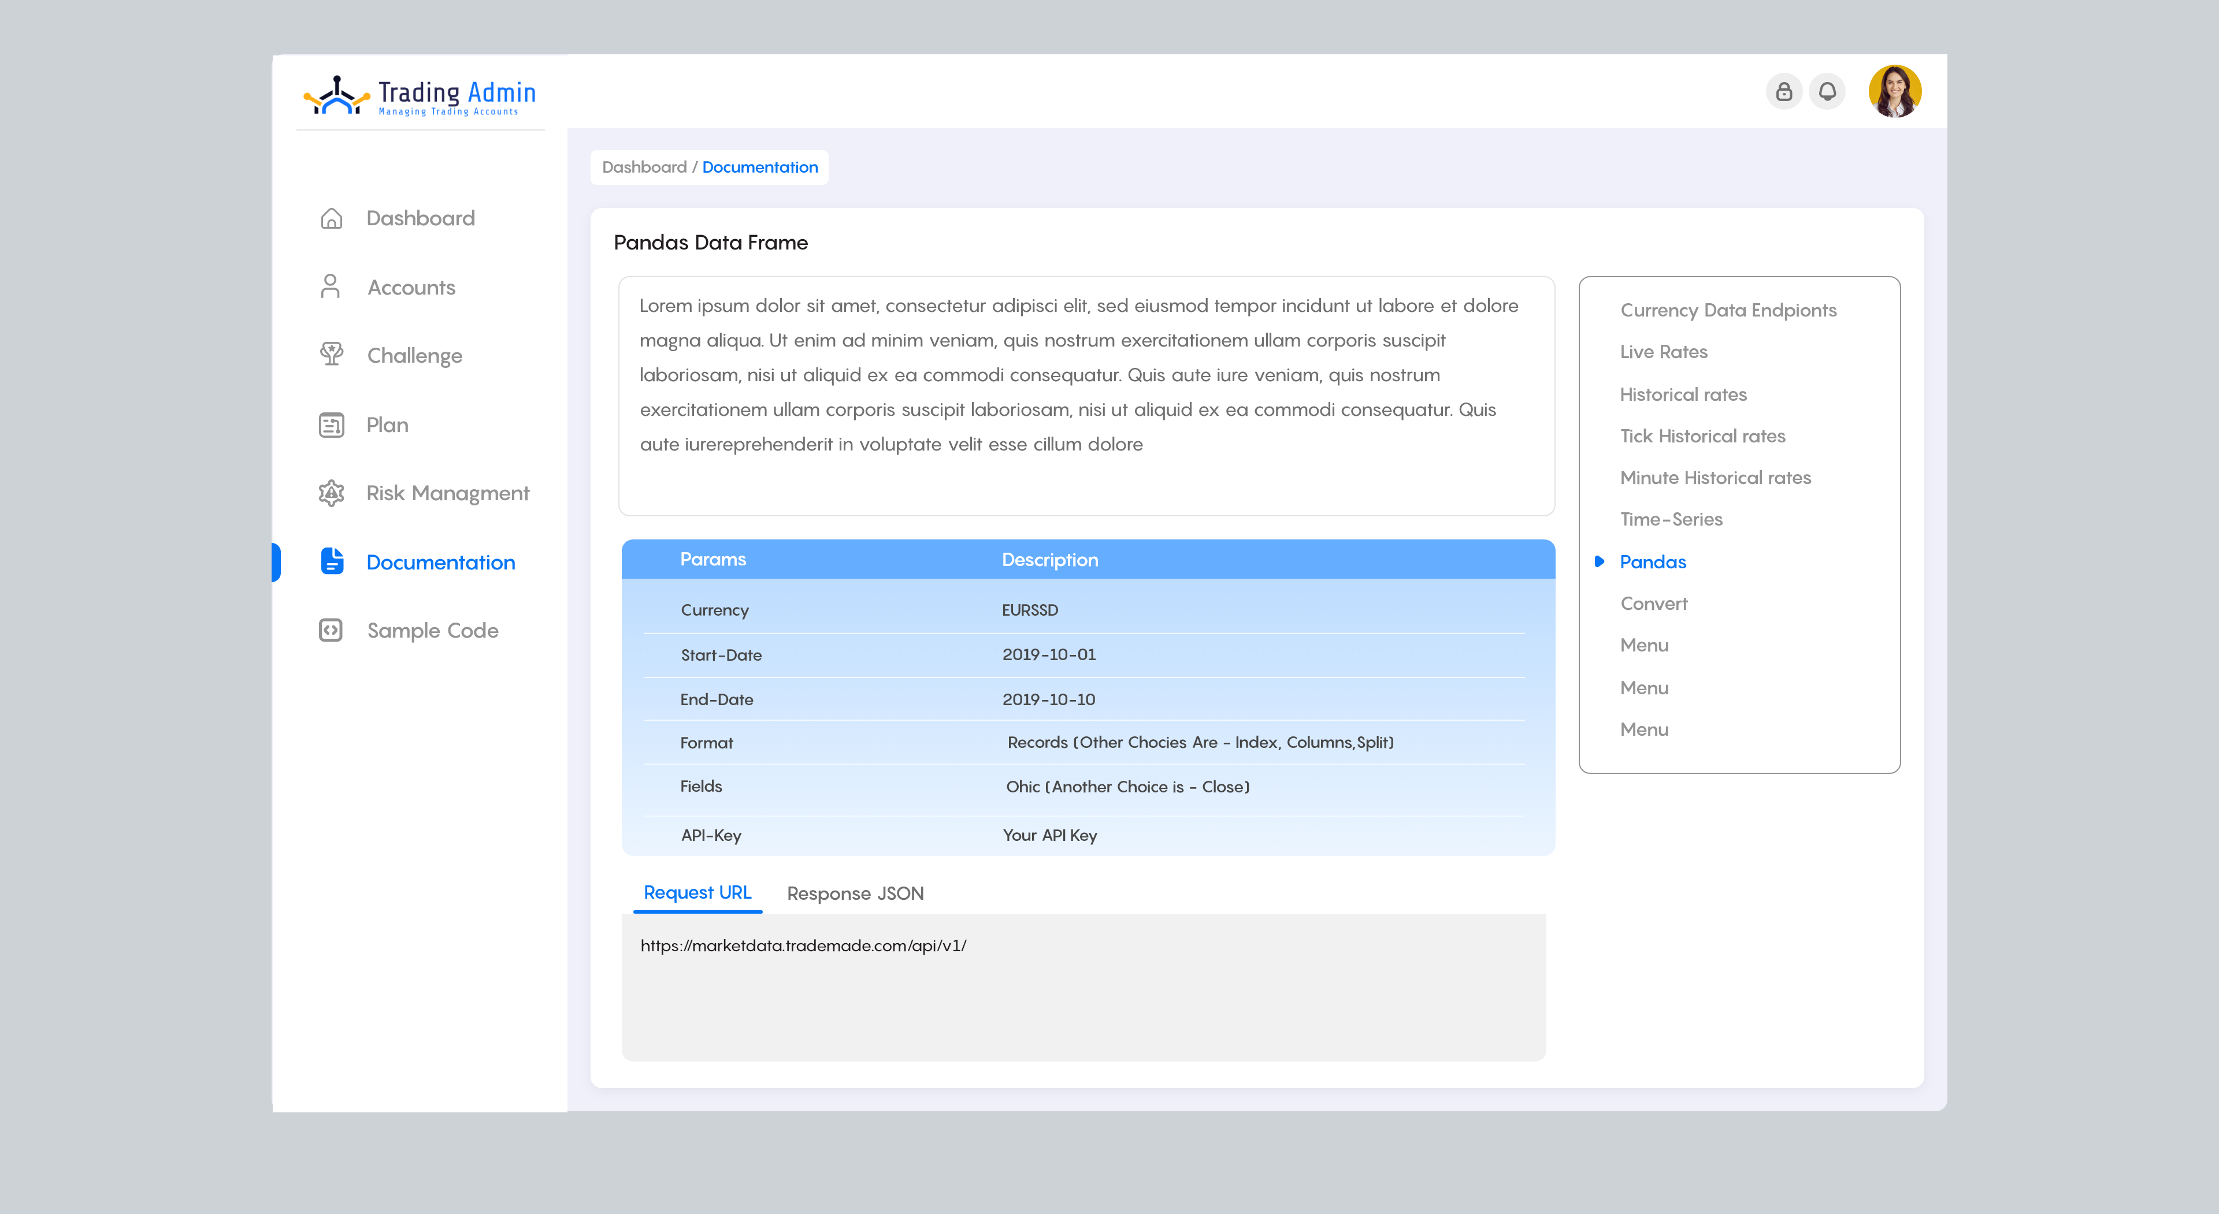The width and height of the screenshot is (2219, 1214).
Task: Stay on the Request URL tab
Action: pos(697,893)
